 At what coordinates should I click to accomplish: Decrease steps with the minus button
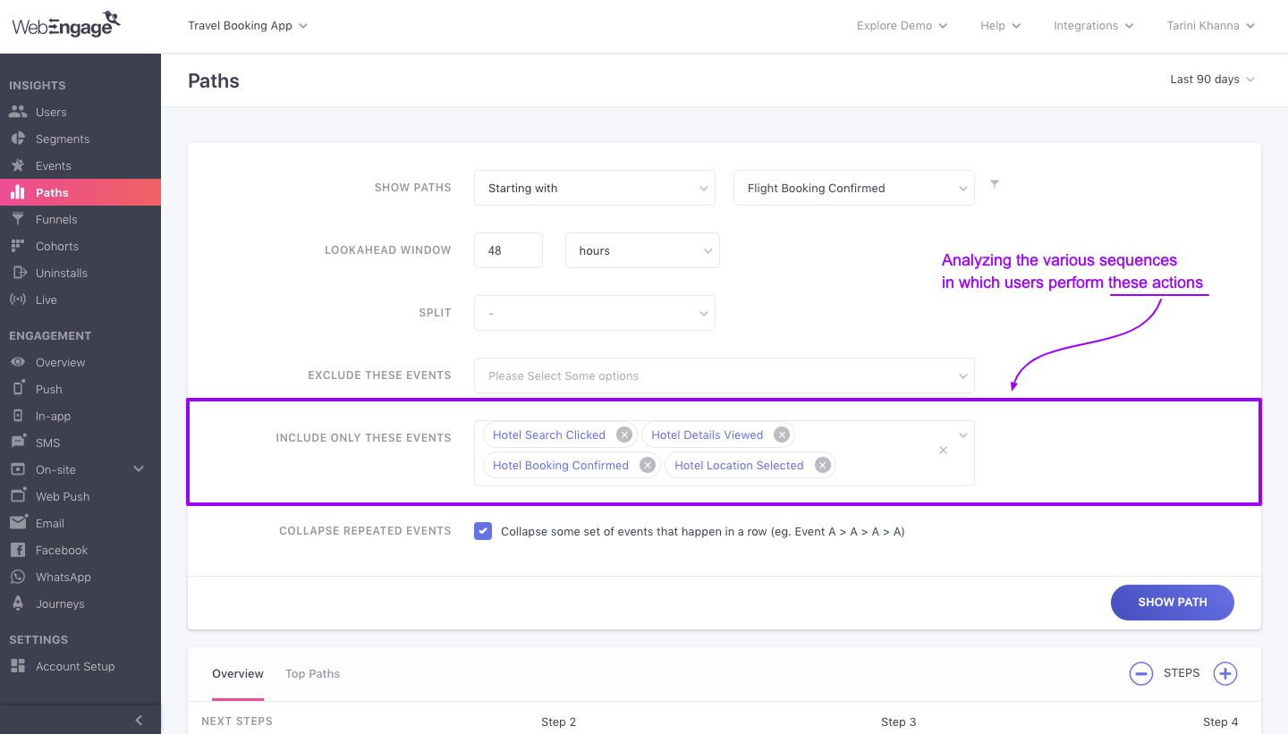tap(1141, 673)
